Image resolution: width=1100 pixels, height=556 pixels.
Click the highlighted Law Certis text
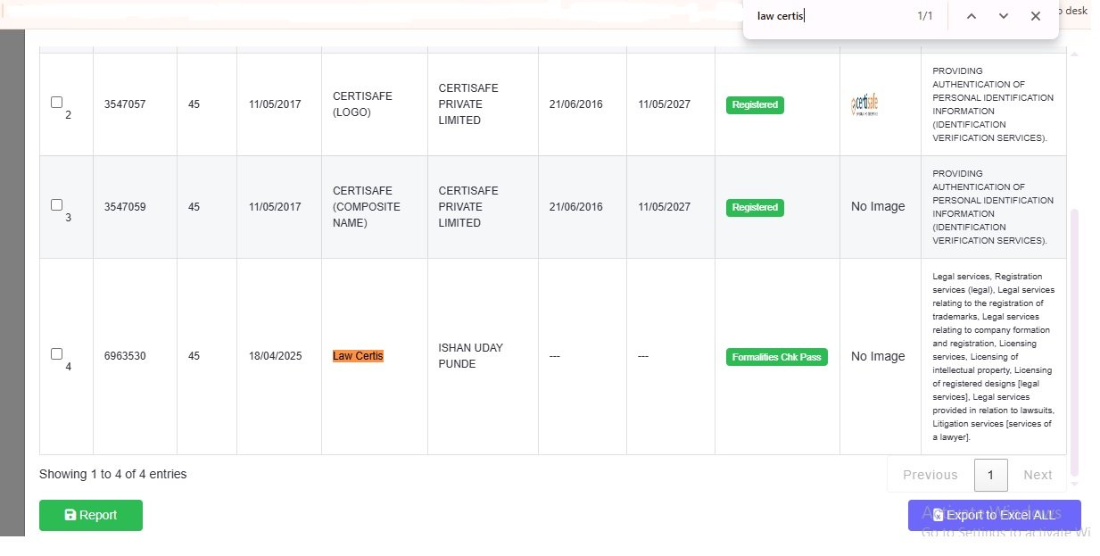[358, 356]
